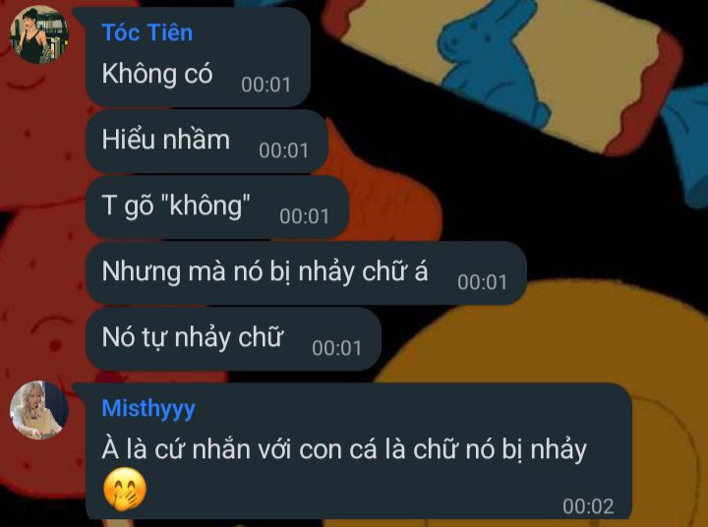Tap the 00:01 timestamp beside 'Nó tự nhảy chữ'
The width and height of the screenshot is (708, 527).
coord(337,348)
